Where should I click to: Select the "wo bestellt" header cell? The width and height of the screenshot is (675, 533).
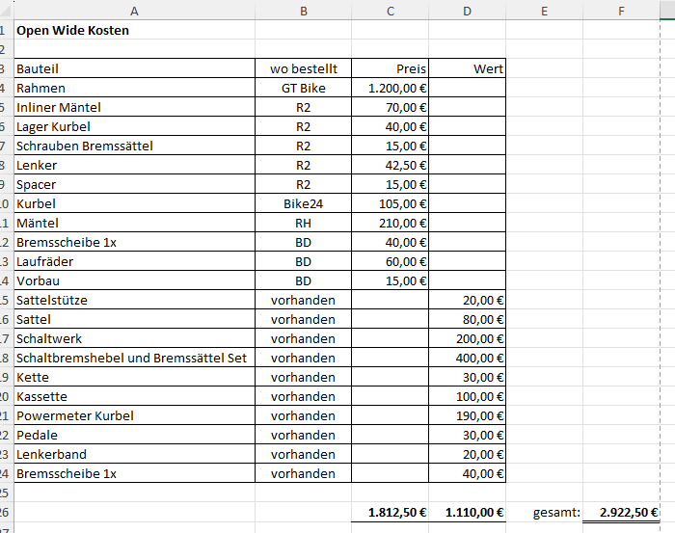(303, 68)
